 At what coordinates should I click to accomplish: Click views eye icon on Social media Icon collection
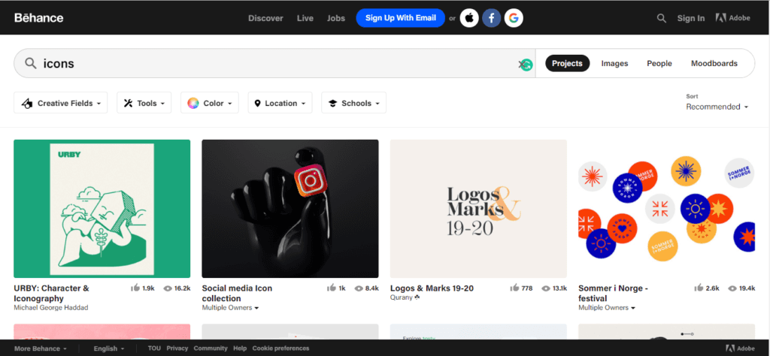click(359, 288)
